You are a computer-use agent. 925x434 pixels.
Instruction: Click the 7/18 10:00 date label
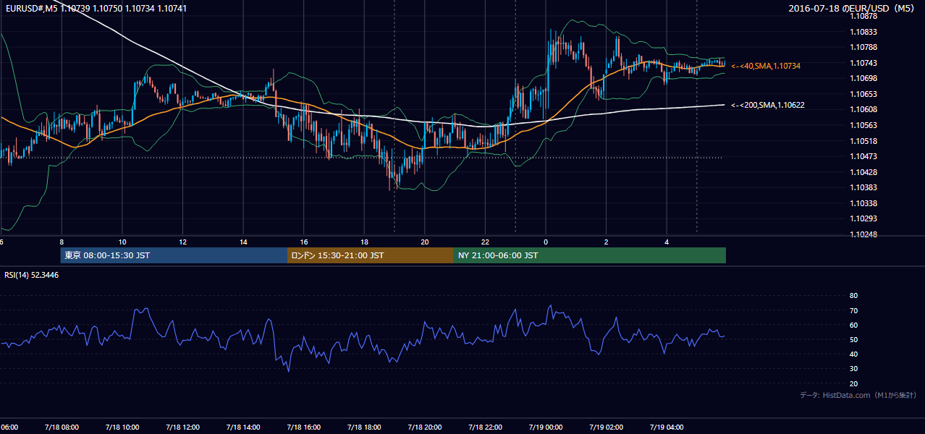coord(122,427)
